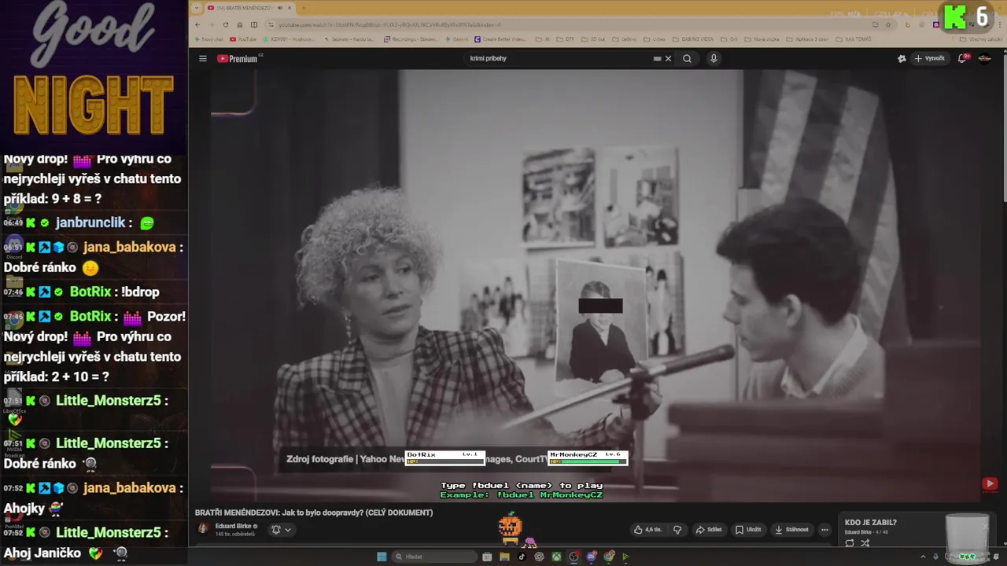Dislike the video
Image resolution: width=1007 pixels, height=566 pixels.
tap(677, 529)
